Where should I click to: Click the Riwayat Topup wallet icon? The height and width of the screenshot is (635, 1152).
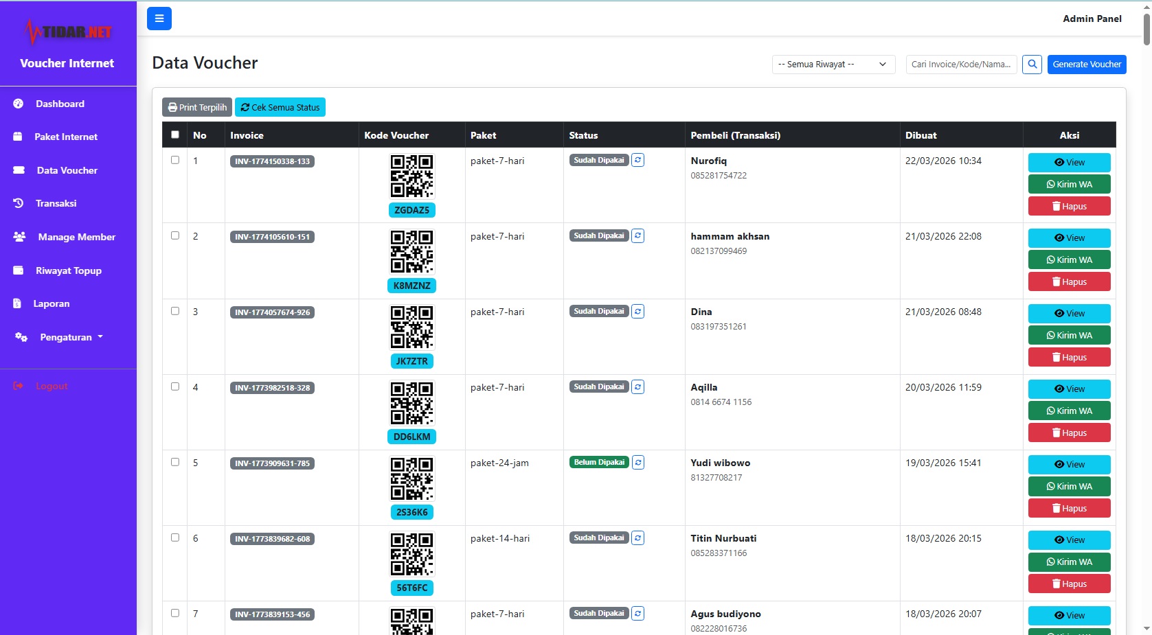coord(19,270)
